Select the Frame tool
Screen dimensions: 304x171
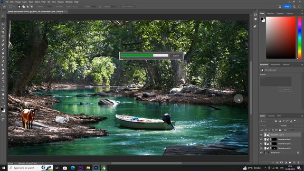click(3, 37)
